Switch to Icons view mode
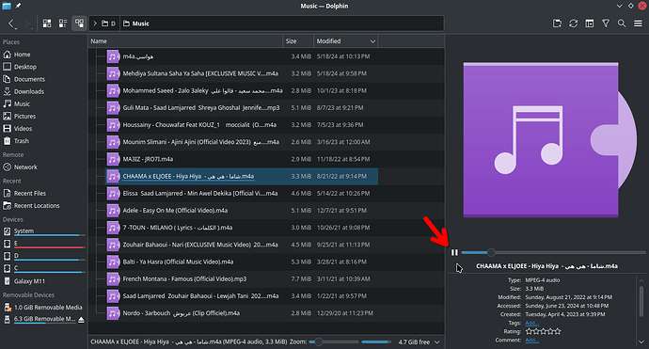Image resolution: width=649 pixels, height=349 pixels. click(x=47, y=24)
